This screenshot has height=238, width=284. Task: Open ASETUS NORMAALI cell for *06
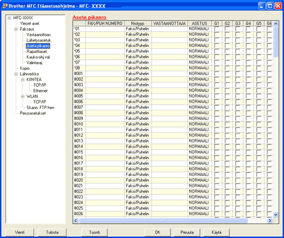[x=199, y=57]
